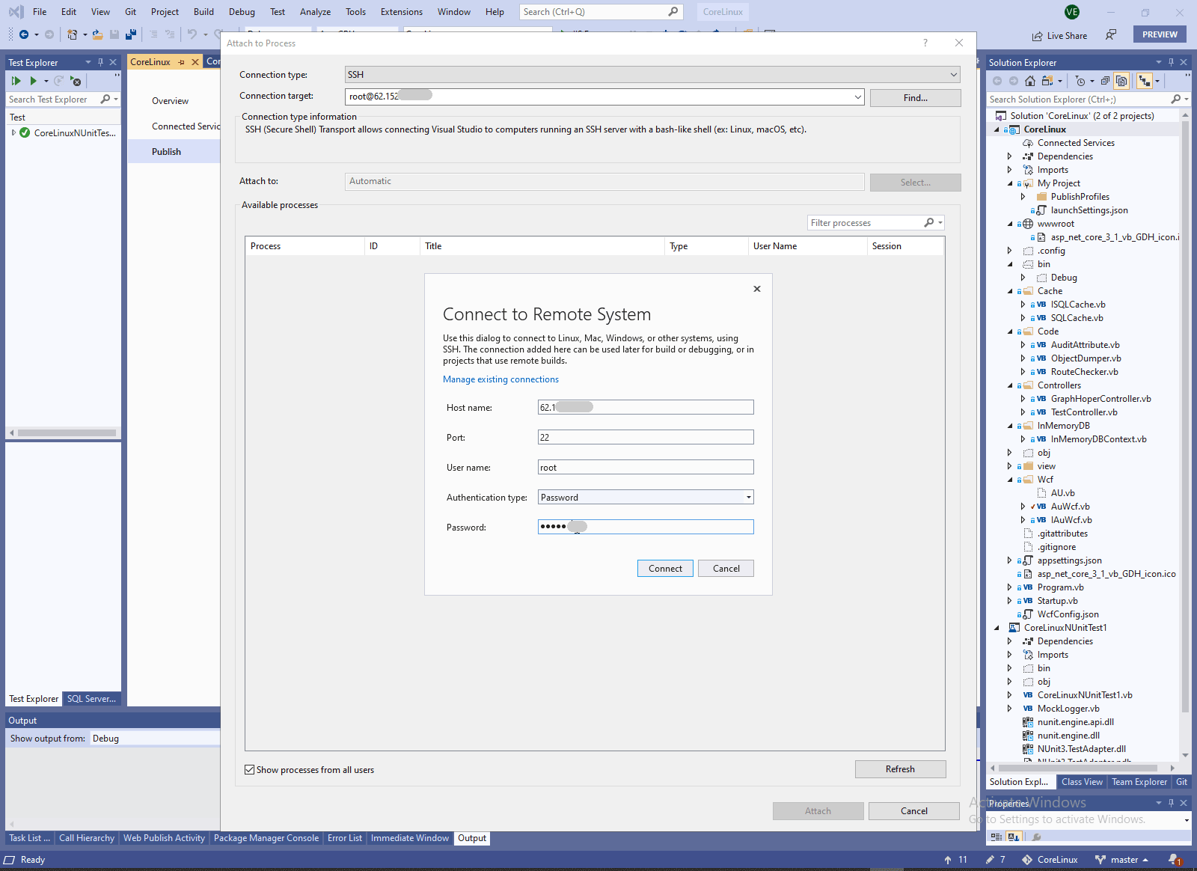The height and width of the screenshot is (871, 1197).
Task: Click the filter processes magnifier icon
Action: coord(929,222)
